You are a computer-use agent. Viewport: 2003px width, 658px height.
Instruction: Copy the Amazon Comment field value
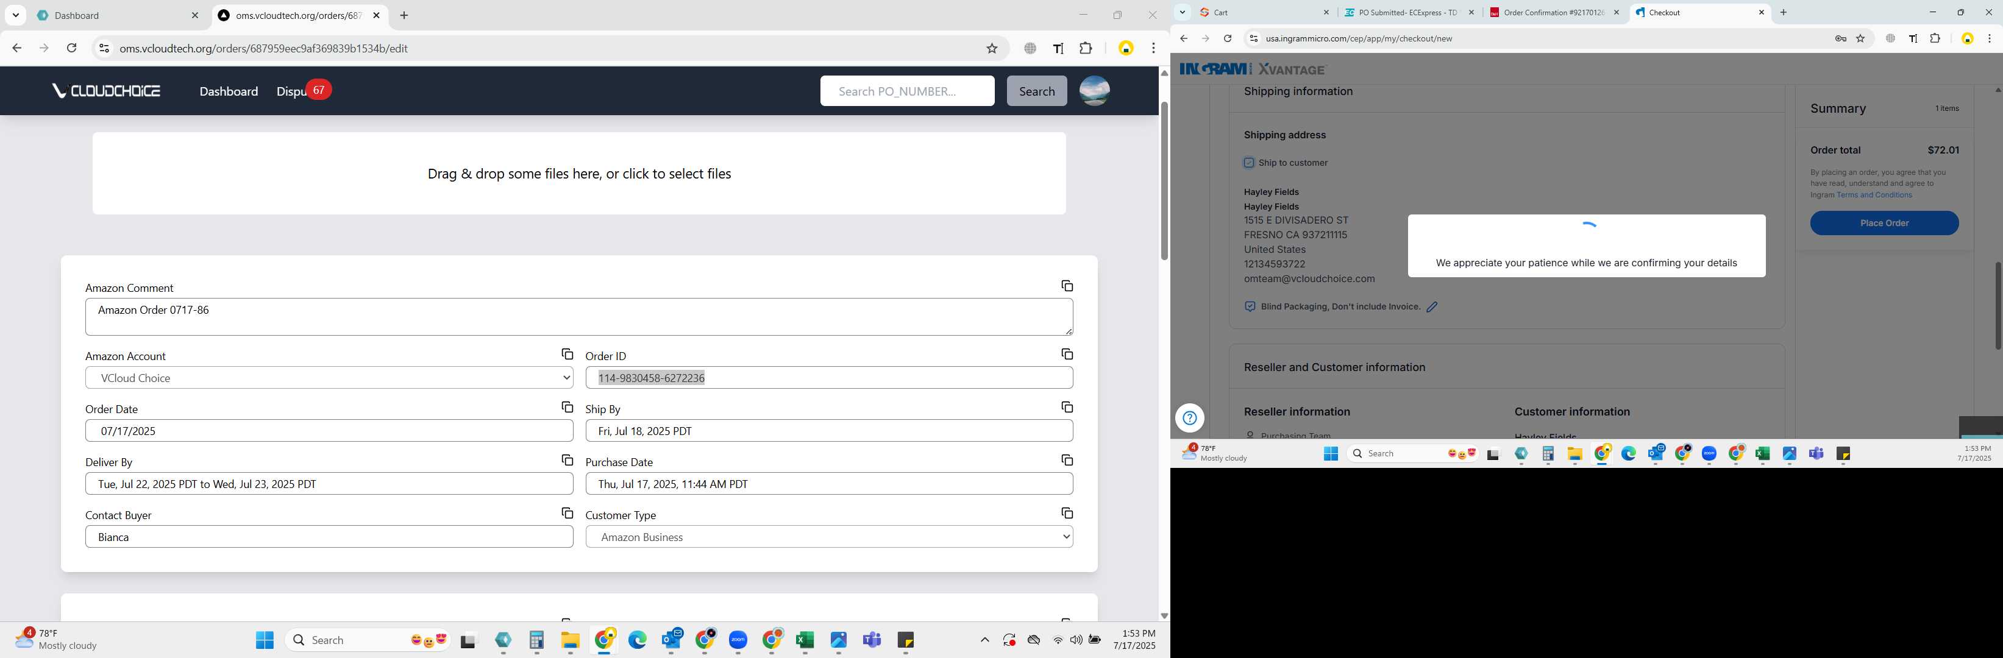click(x=1067, y=286)
